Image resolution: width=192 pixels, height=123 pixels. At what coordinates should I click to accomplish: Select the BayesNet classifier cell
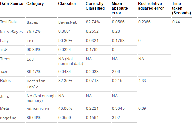tap(68, 22)
